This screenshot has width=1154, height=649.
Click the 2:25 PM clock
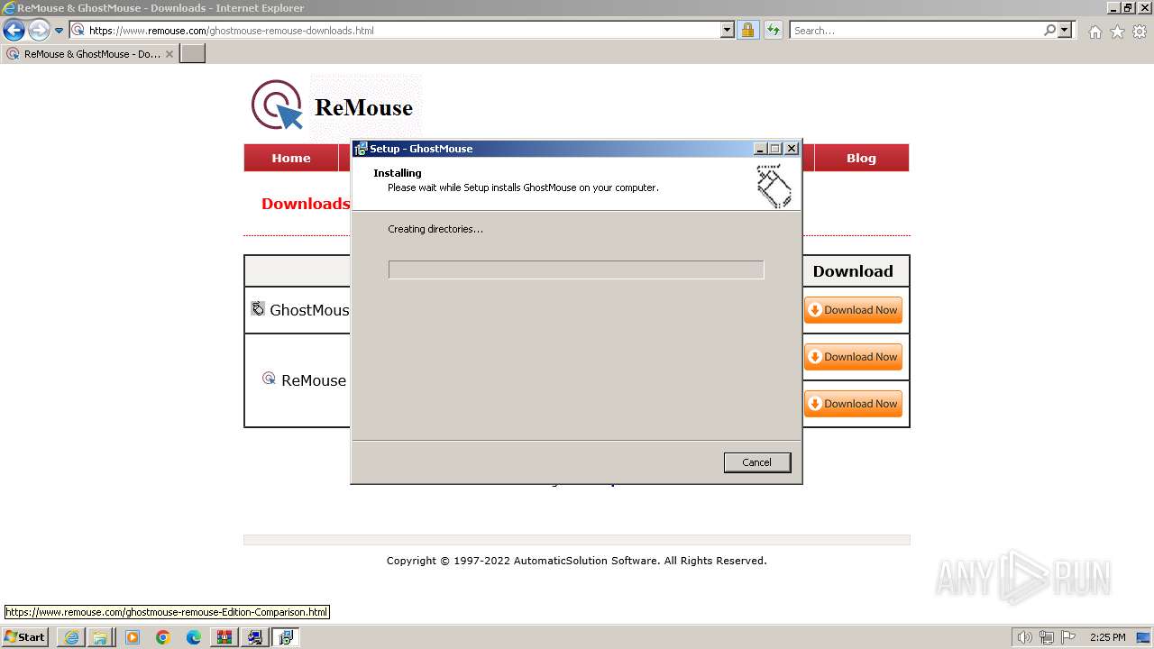click(x=1108, y=637)
